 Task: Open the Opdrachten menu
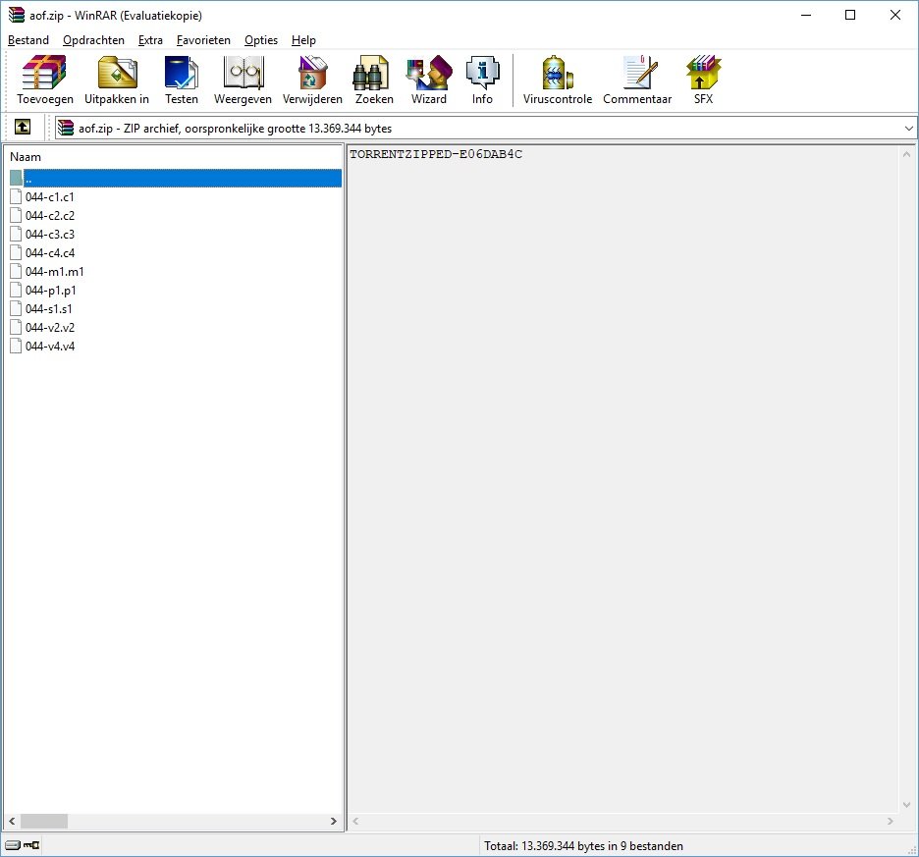point(94,40)
